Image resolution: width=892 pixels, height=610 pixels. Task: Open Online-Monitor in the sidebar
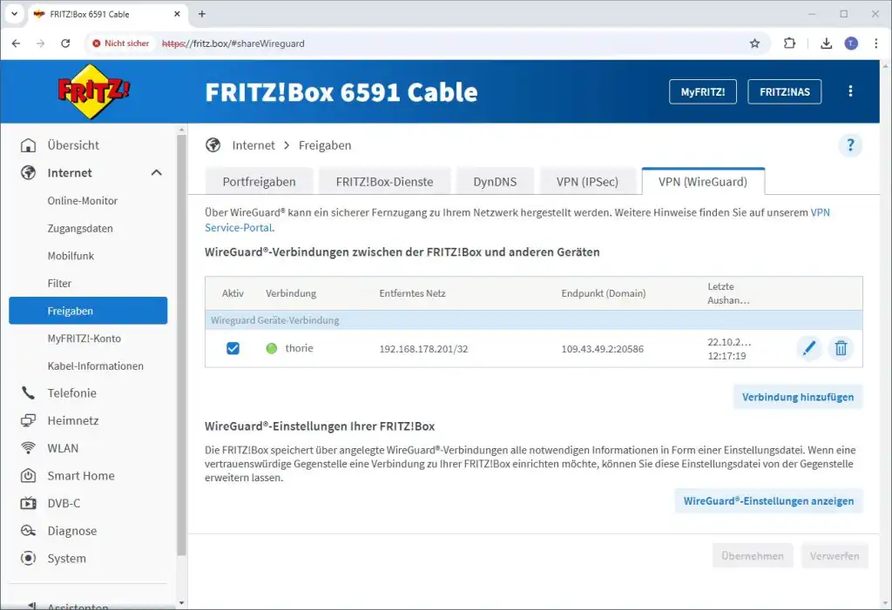(83, 201)
